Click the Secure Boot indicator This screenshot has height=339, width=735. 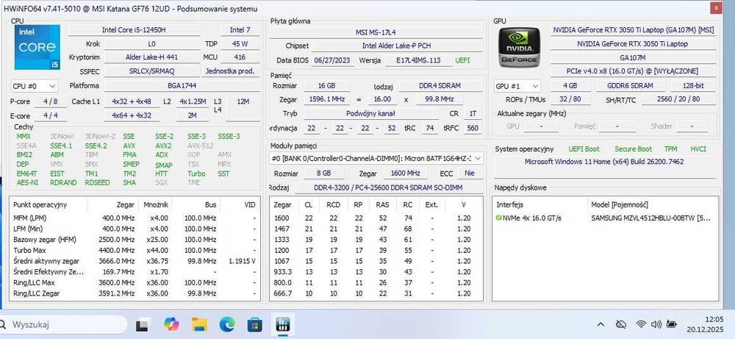[x=633, y=149]
